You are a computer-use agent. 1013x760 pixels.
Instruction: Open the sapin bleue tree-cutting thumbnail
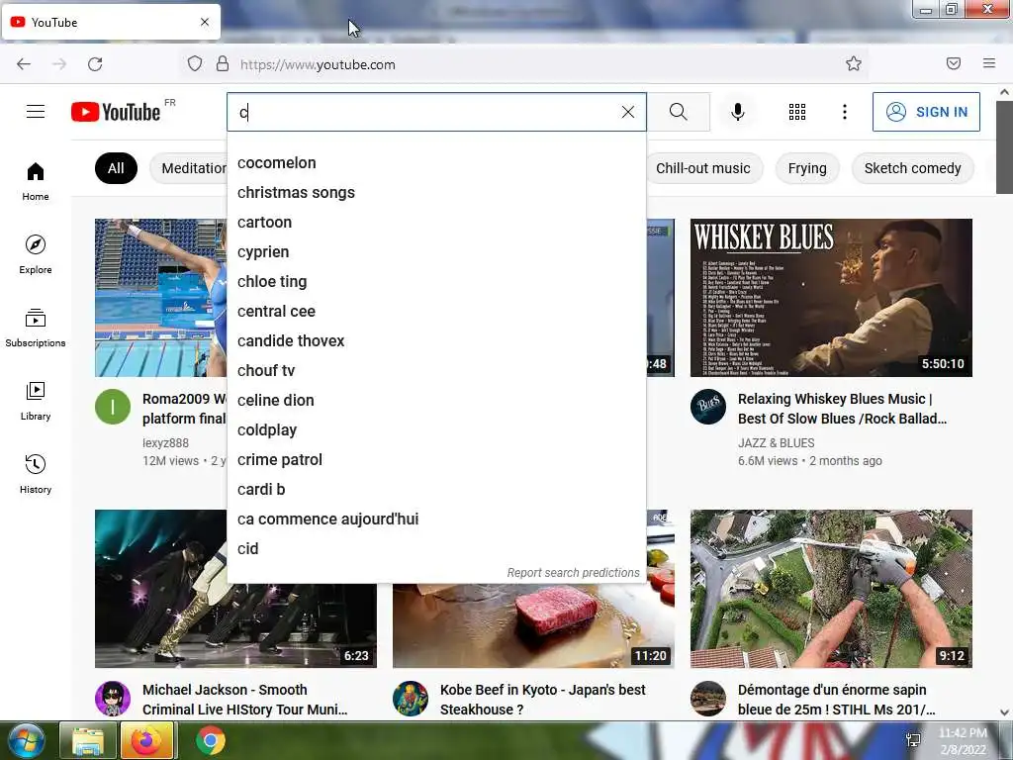click(831, 589)
